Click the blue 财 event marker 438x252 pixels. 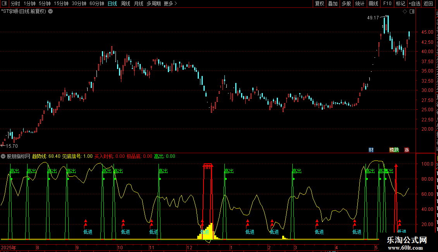[x=371, y=150]
